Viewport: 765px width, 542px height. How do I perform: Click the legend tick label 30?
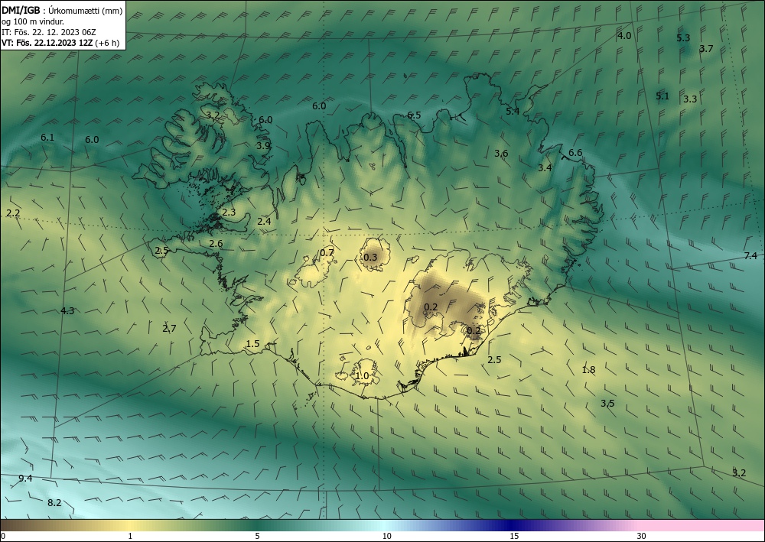[642, 536]
